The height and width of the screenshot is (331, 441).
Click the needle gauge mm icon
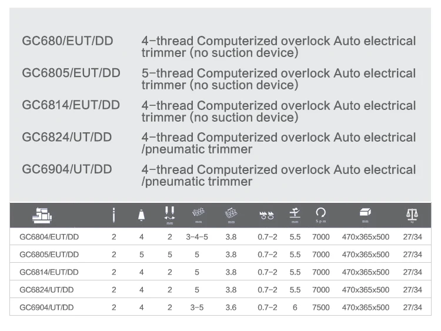169,214
